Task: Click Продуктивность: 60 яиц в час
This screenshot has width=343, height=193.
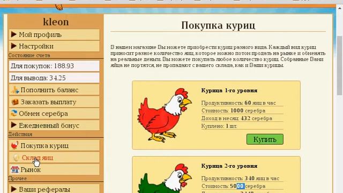Action: [x=238, y=103]
